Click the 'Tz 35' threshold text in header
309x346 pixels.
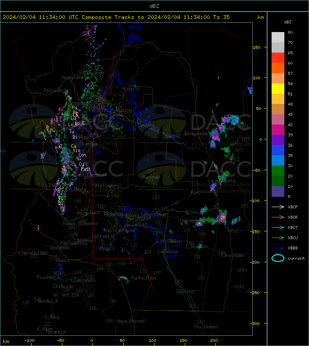point(221,17)
